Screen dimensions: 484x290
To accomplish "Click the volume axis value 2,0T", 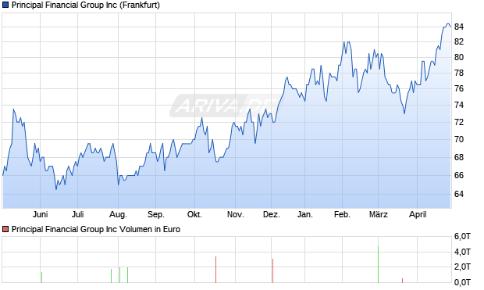I will click(x=462, y=267).
